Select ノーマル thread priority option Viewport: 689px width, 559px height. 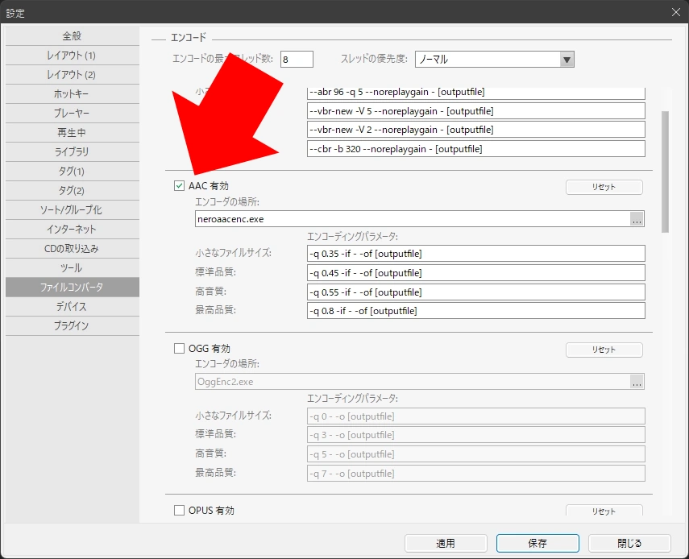pyautogui.click(x=484, y=59)
